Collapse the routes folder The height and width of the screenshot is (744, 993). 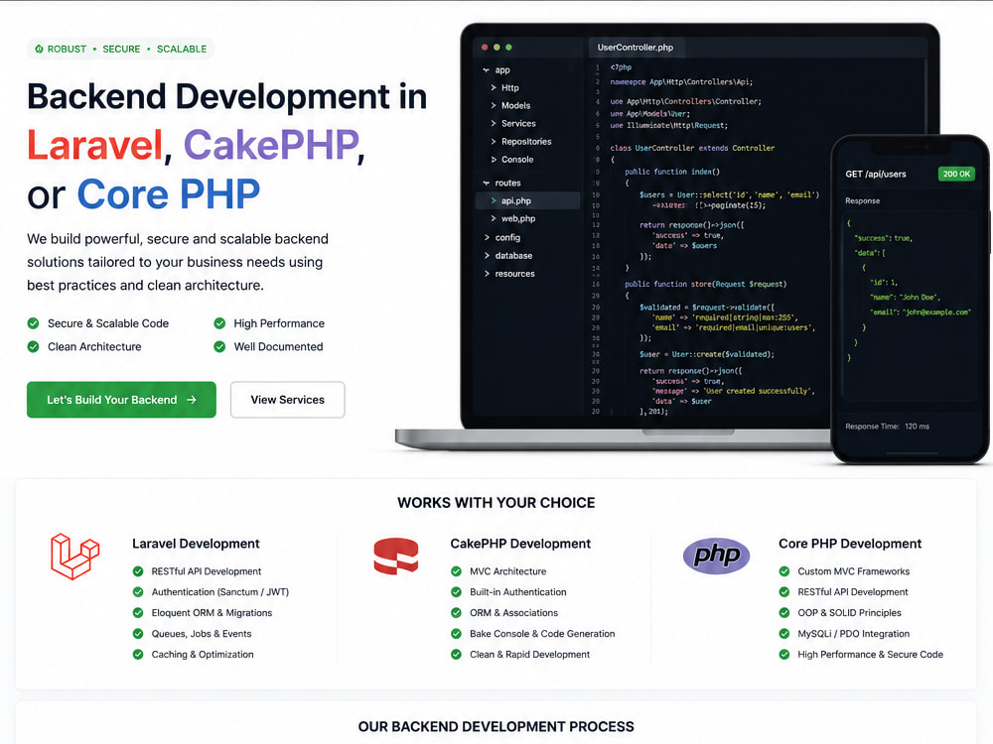[486, 183]
